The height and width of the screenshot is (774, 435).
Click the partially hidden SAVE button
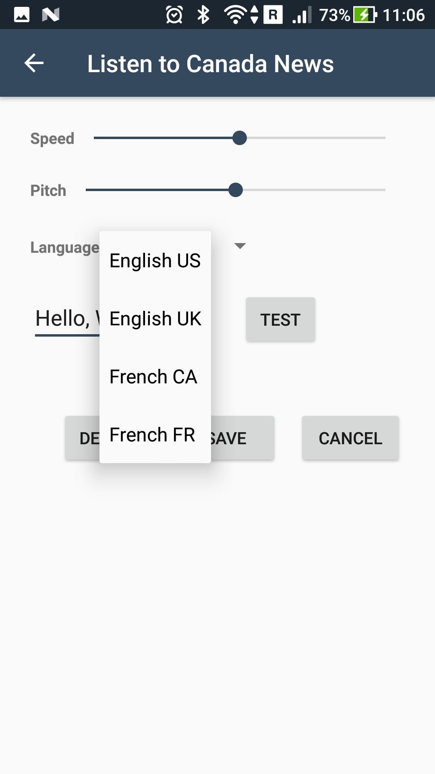click(x=242, y=438)
